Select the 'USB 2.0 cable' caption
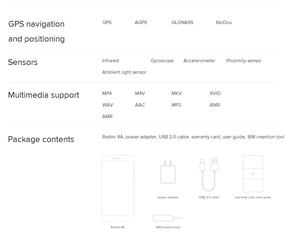286x244 pixels. 209,197
